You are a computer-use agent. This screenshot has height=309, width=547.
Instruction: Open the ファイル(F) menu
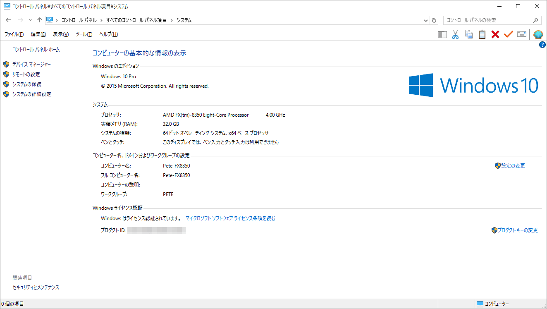click(14, 34)
